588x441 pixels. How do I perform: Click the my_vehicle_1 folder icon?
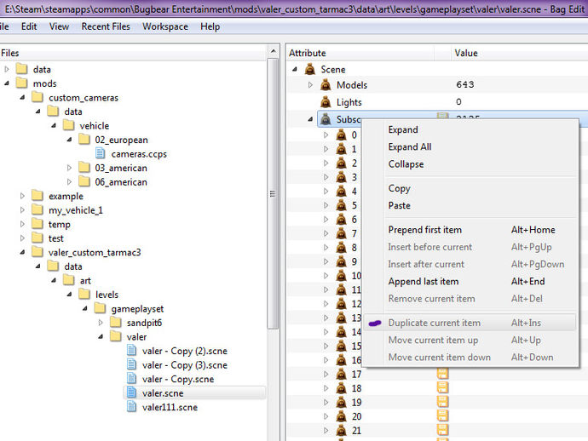(x=37, y=209)
